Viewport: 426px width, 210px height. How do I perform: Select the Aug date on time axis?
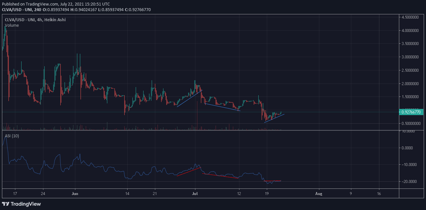point(319,193)
